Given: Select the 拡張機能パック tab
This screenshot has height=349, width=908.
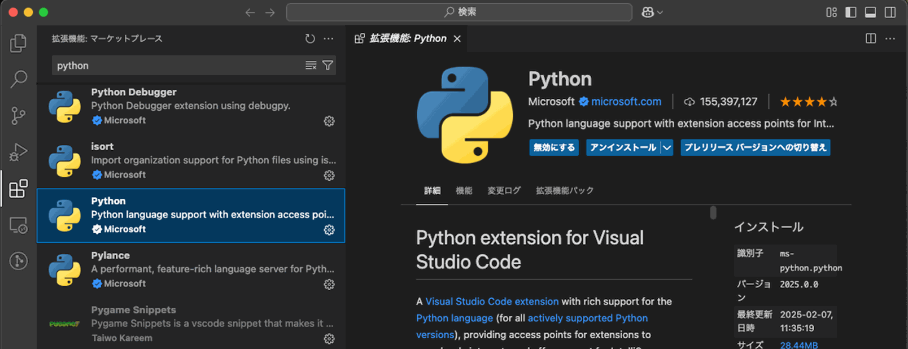Looking at the screenshot, I should (565, 191).
